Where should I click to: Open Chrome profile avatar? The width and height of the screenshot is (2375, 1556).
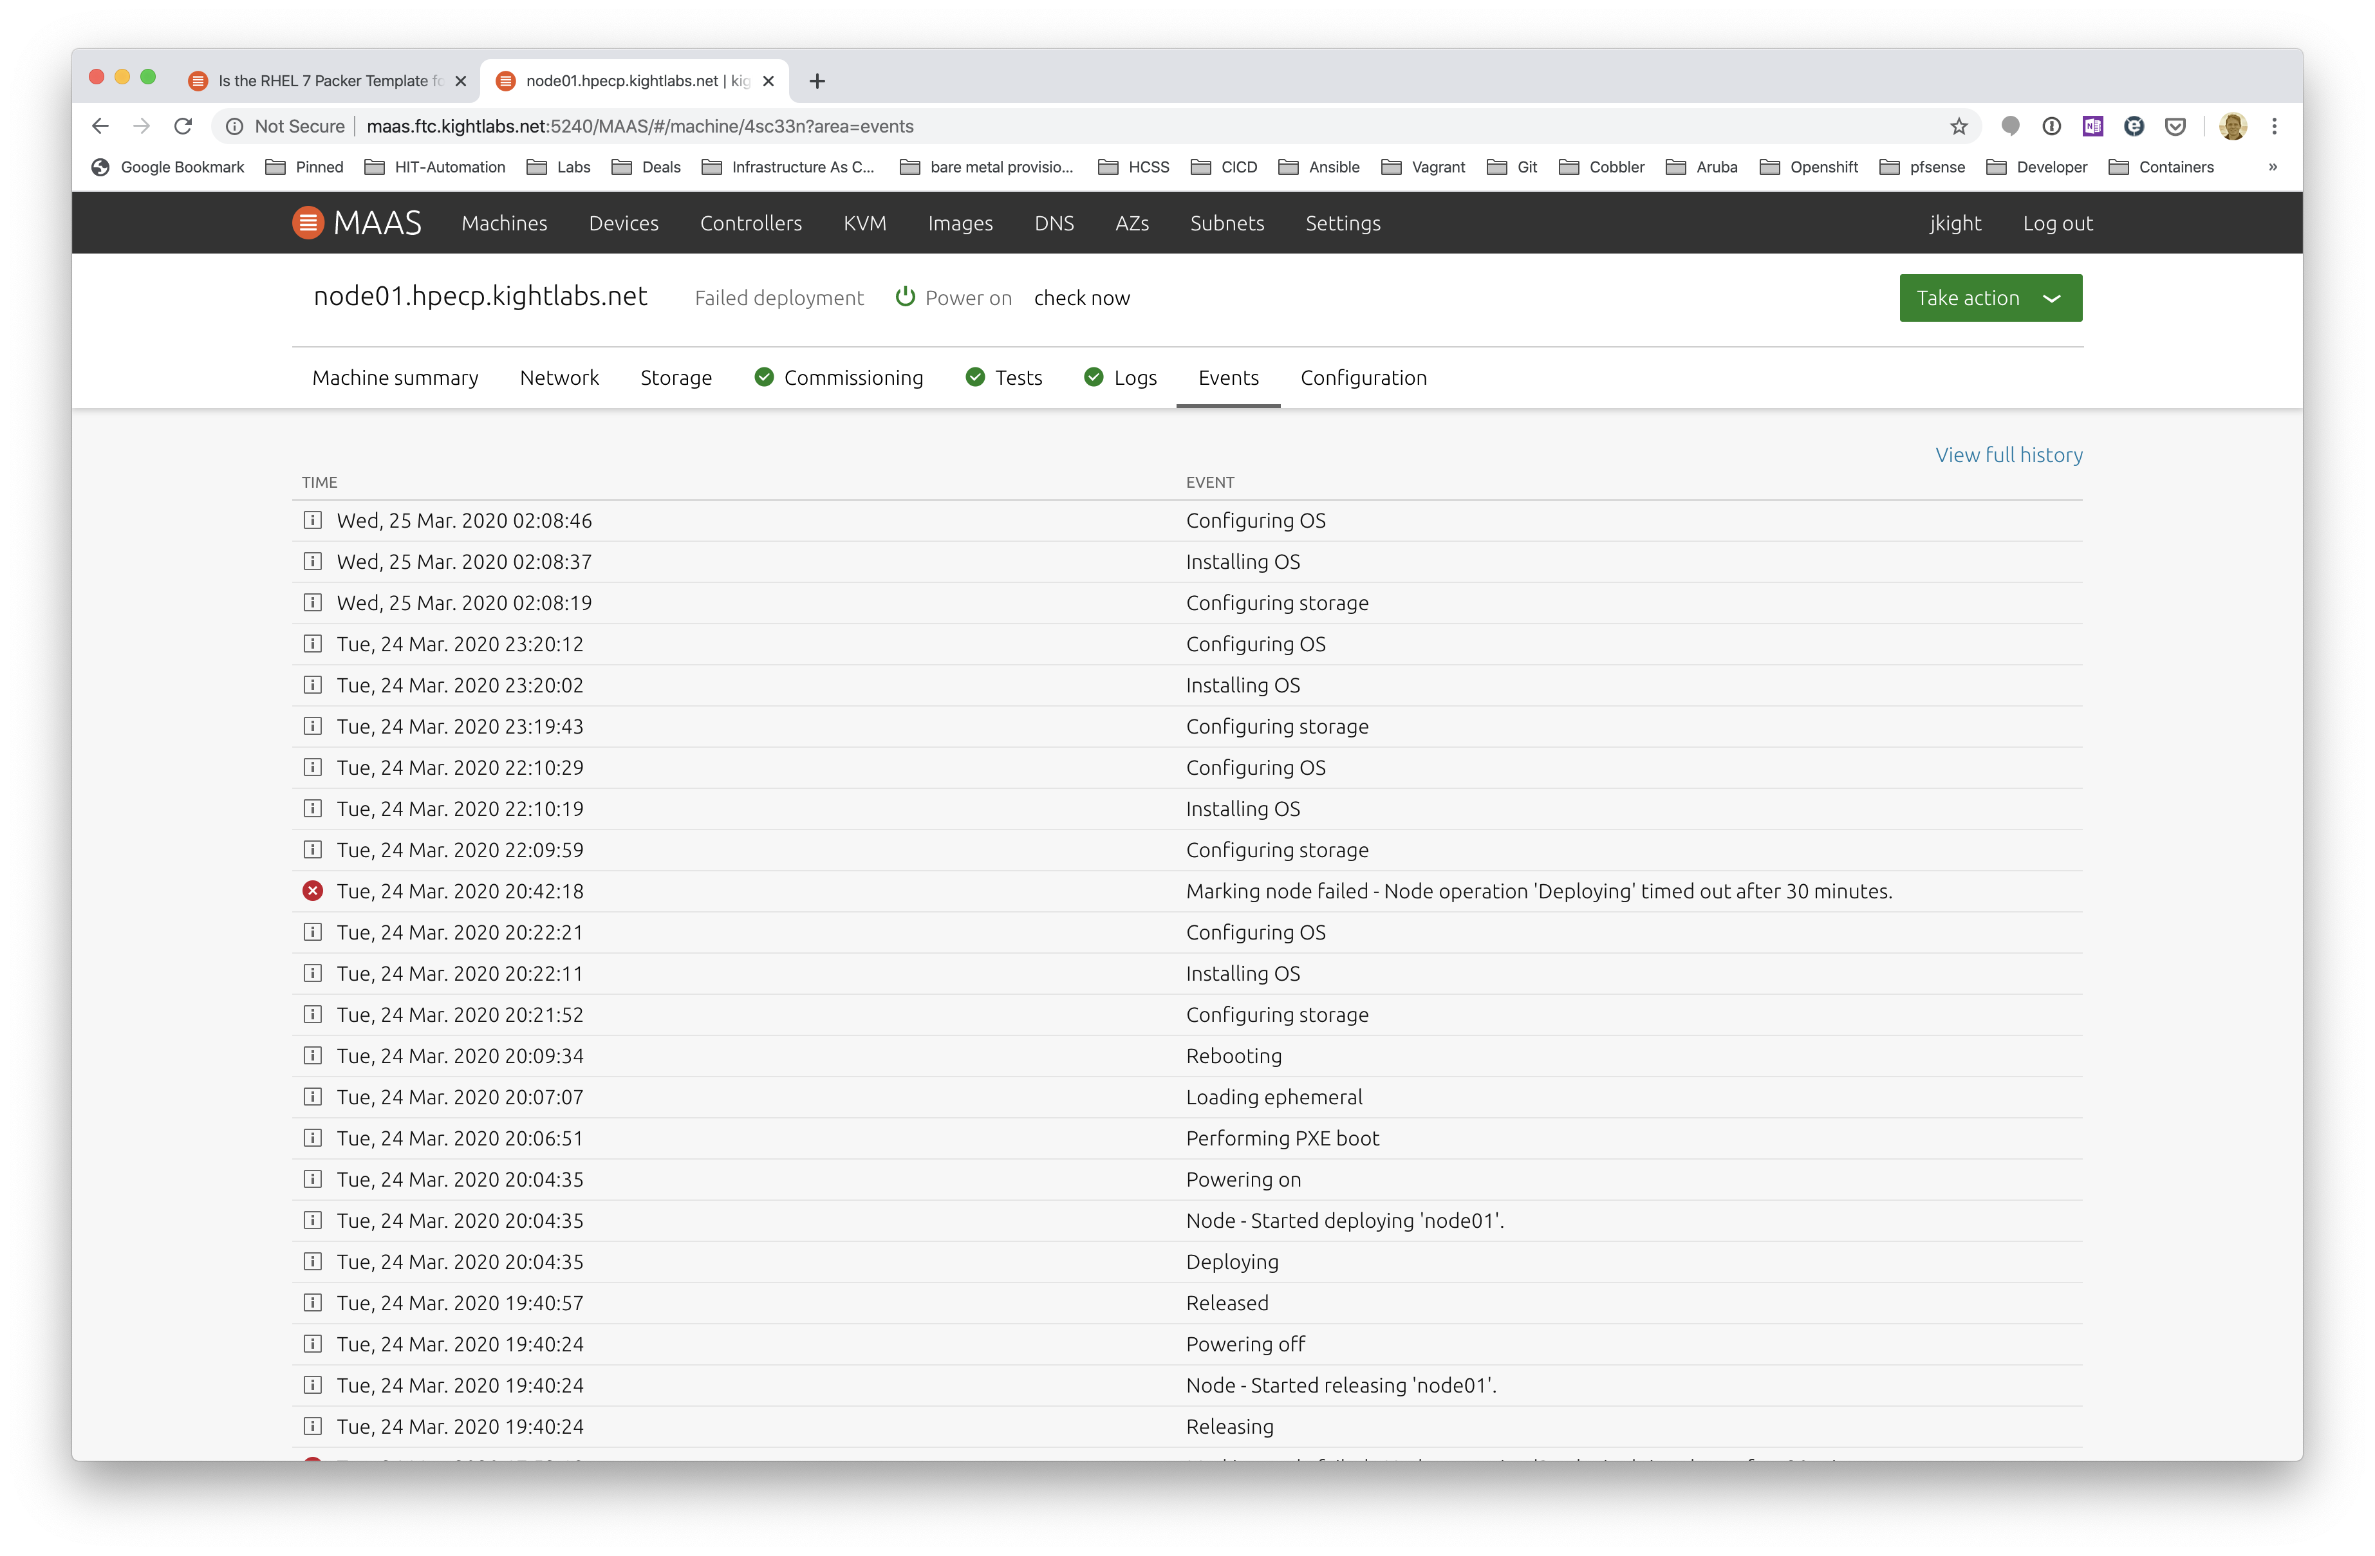[2232, 127]
